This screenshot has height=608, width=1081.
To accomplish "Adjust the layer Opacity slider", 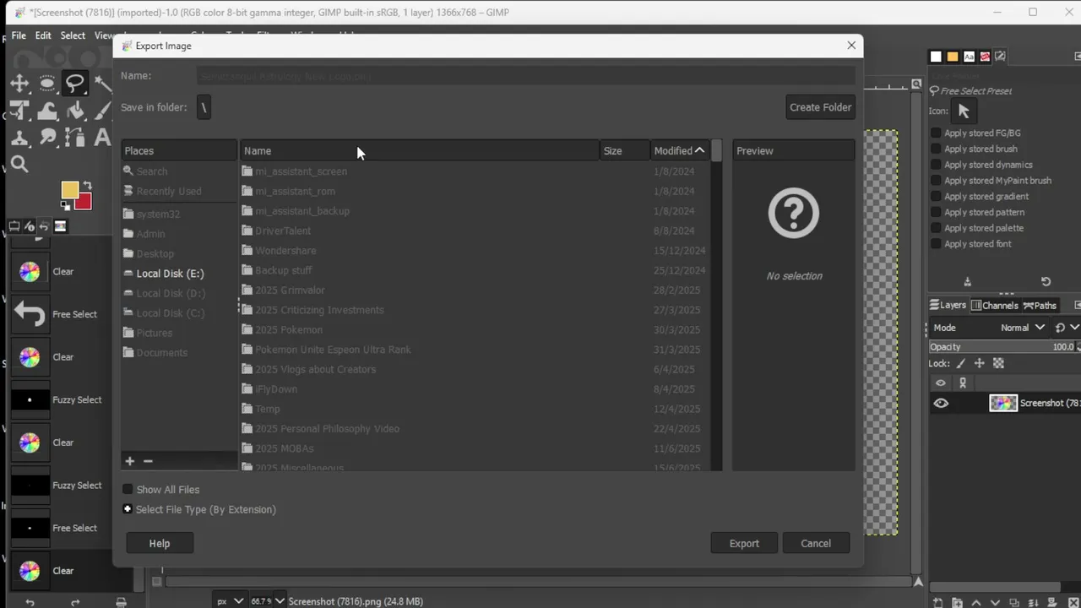I will [1003, 347].
